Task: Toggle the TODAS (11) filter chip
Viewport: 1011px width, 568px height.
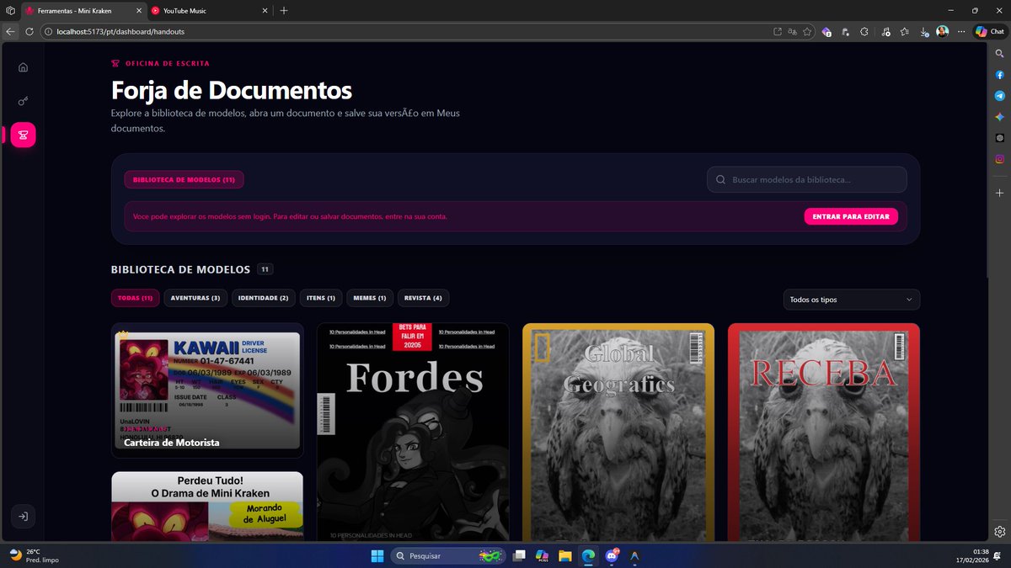Action: (x=135, y=298)
